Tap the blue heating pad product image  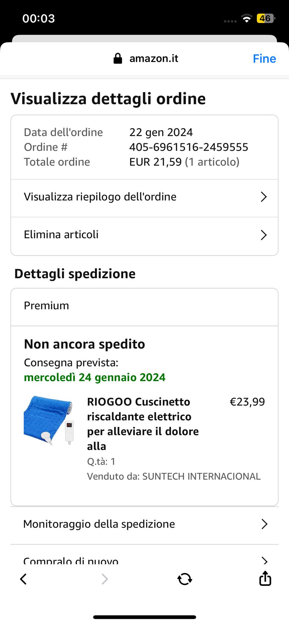tap(49, 421)
